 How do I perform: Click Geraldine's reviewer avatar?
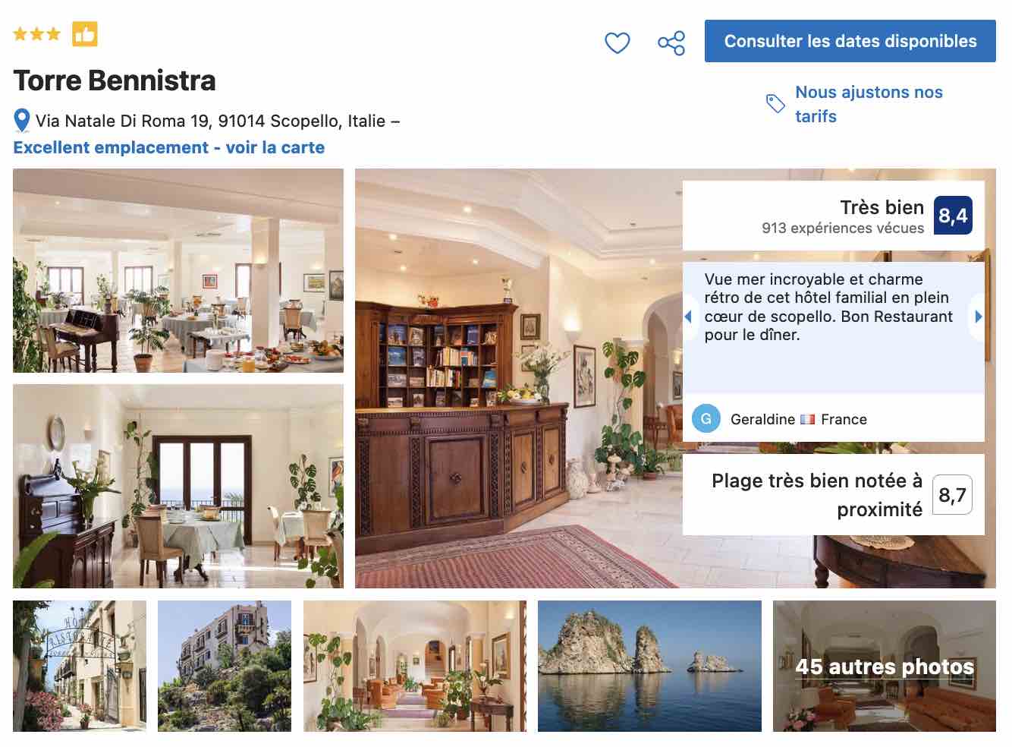pos(706,419)
